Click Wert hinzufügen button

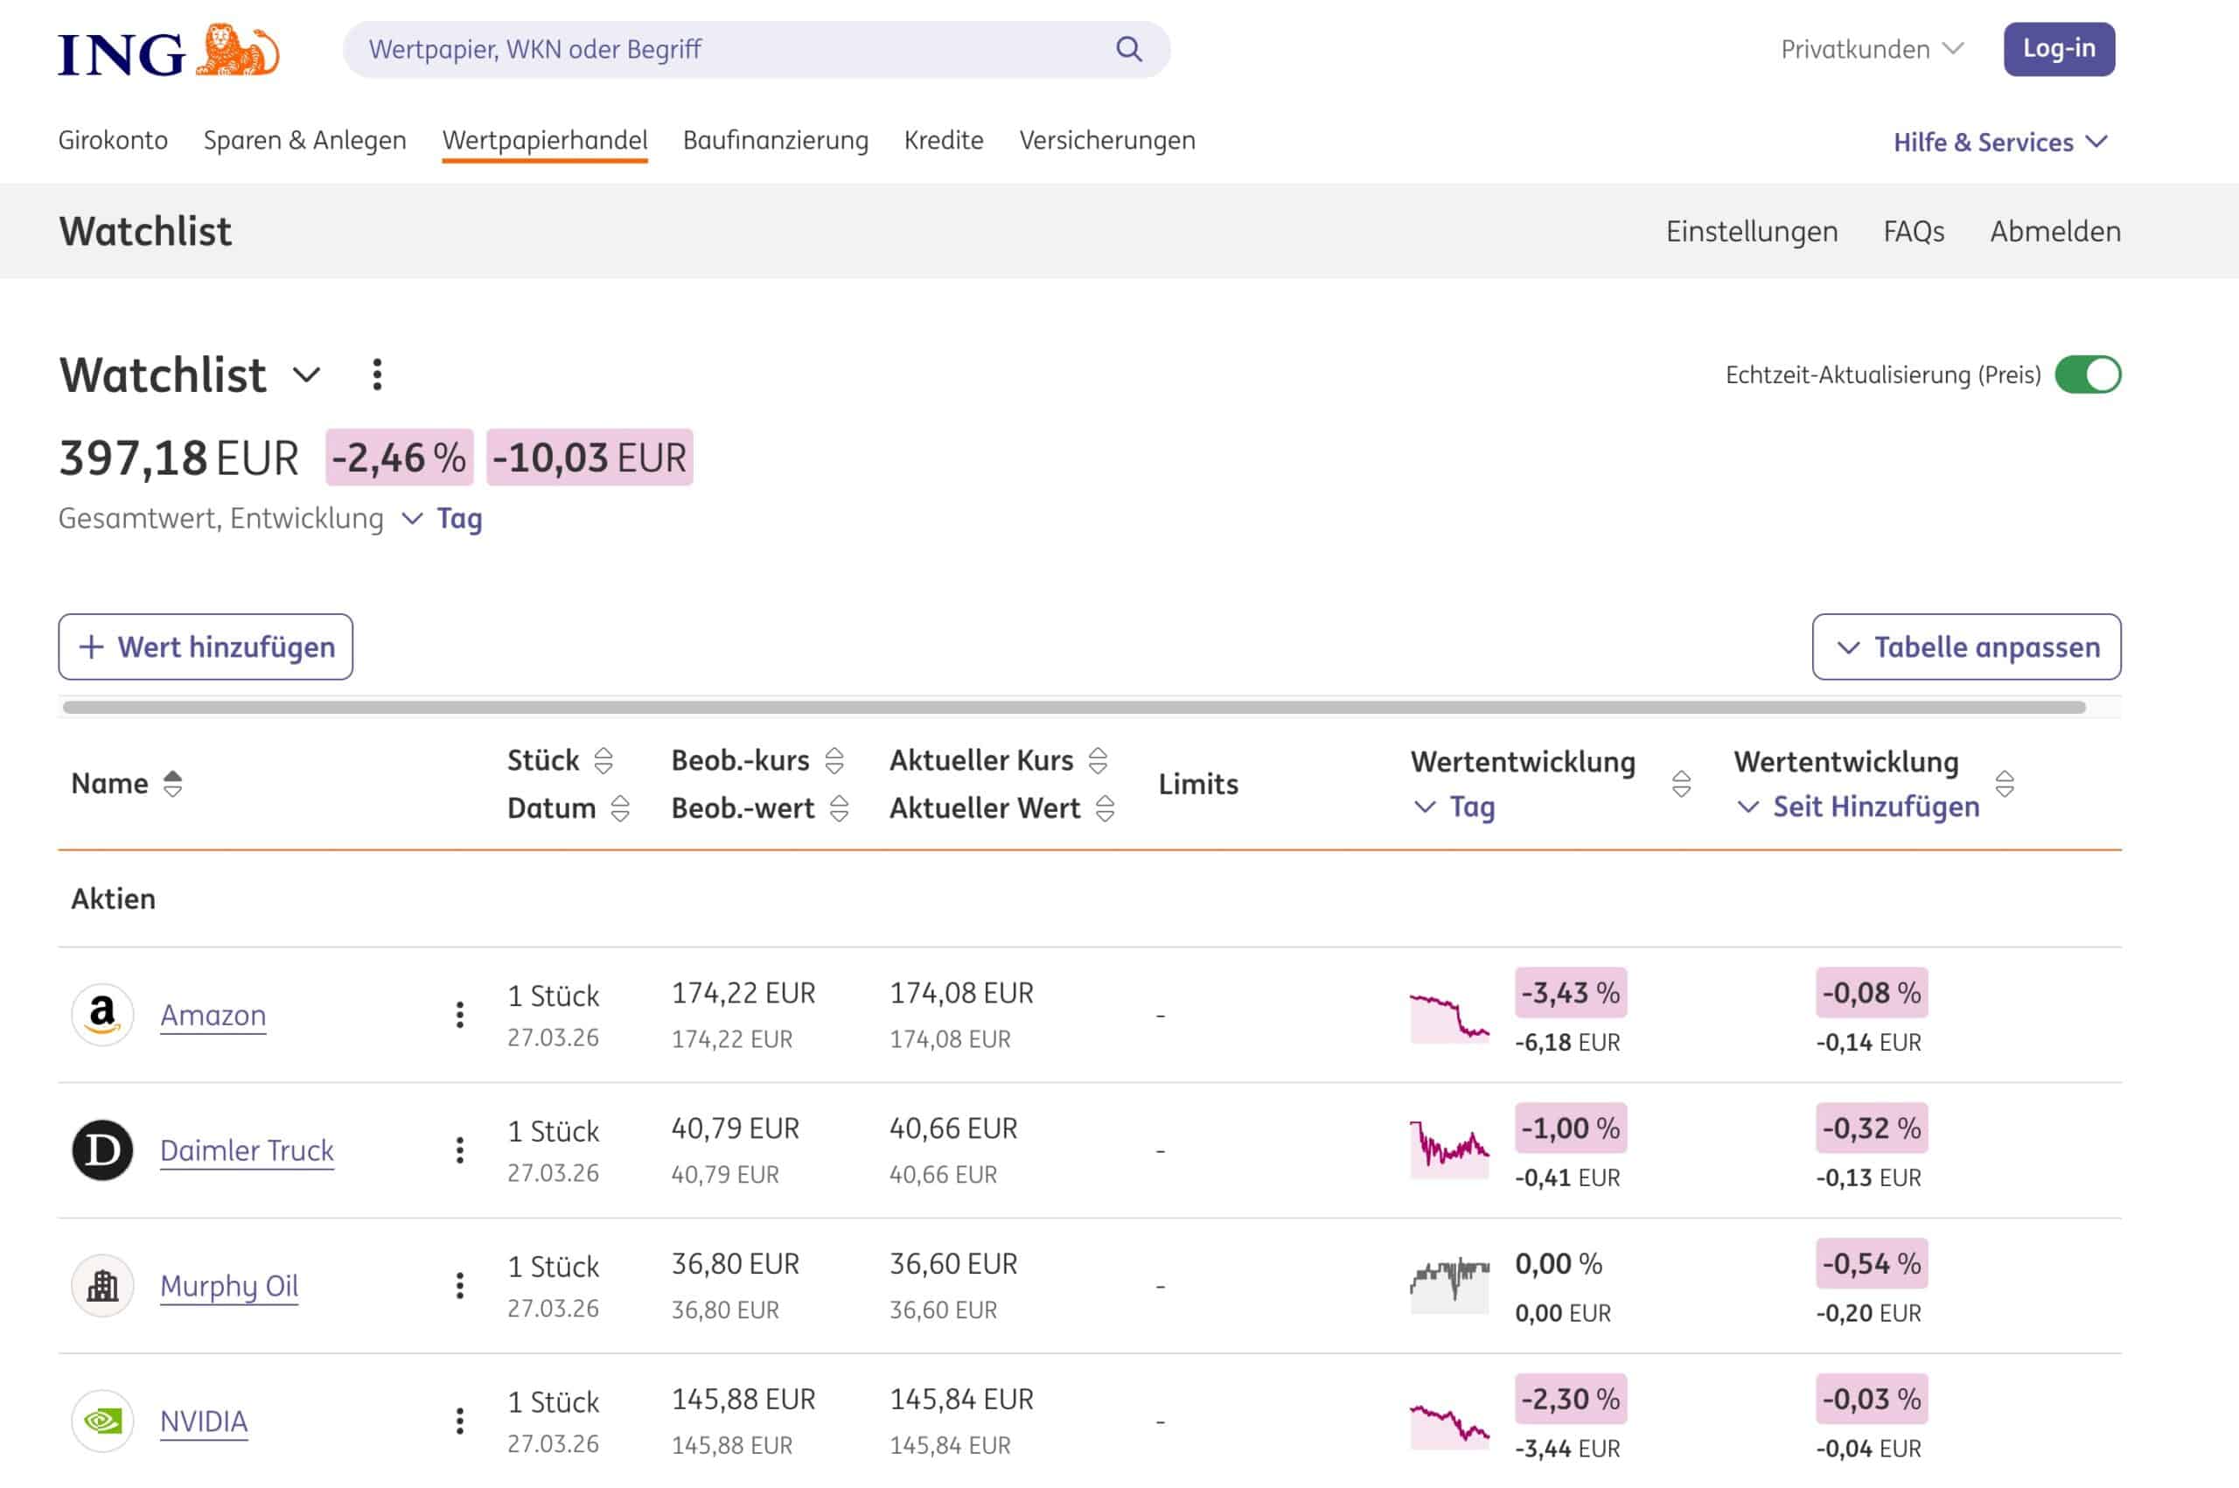[x=206, y=647]
